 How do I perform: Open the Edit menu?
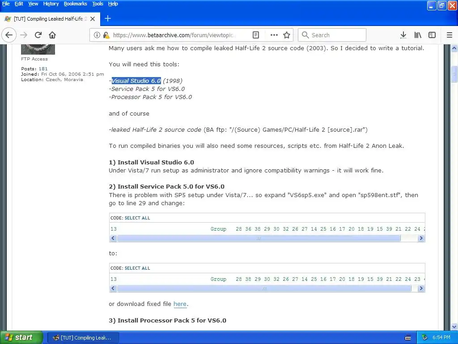point(19,4)
